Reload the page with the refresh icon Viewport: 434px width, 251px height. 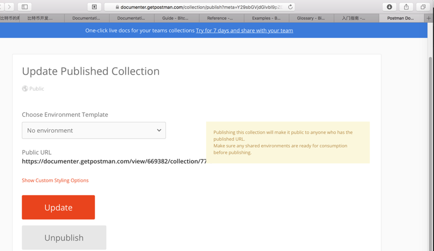290,7
